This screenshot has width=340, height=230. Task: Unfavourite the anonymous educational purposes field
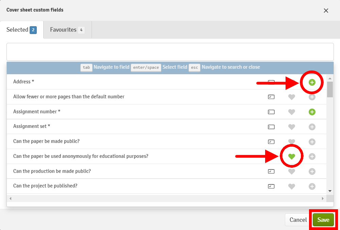[291, 157]
